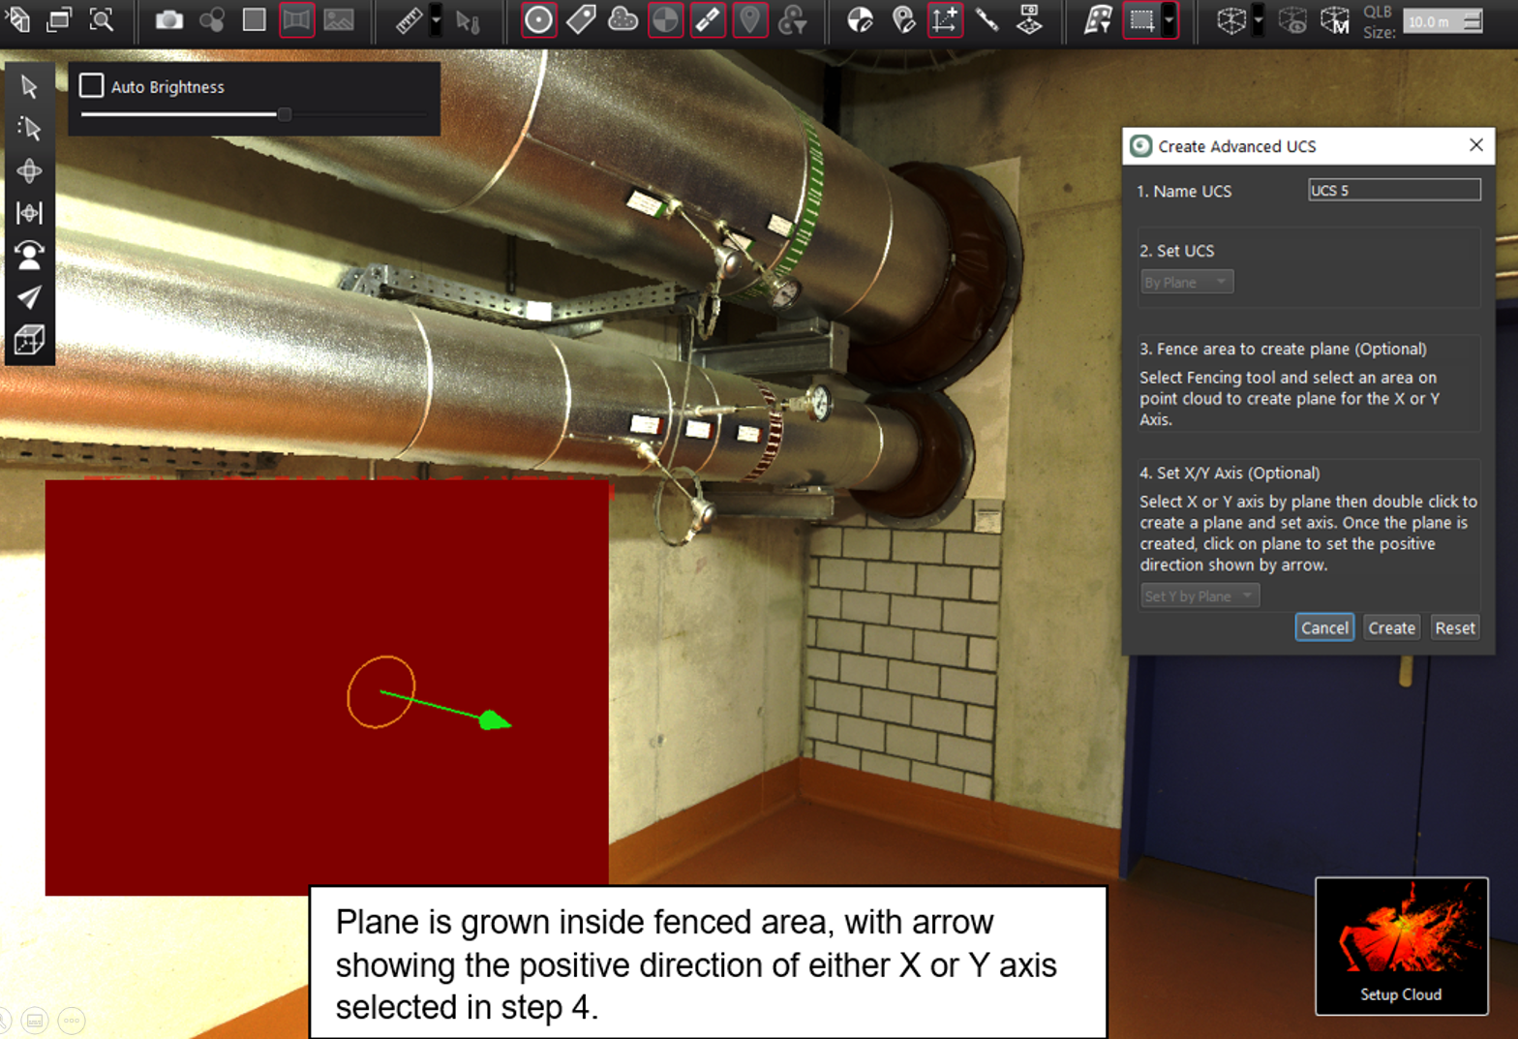Click the Create button
Screen dimensions: 1518x1039
1391,627
